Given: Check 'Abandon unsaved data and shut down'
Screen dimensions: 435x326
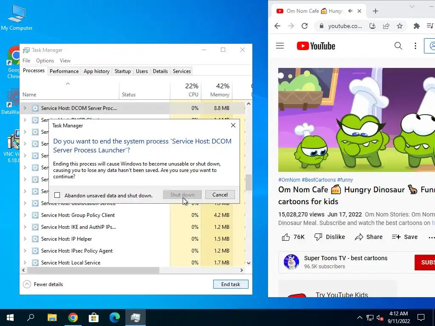Looking at the screenshot, I should coord(57,195).
